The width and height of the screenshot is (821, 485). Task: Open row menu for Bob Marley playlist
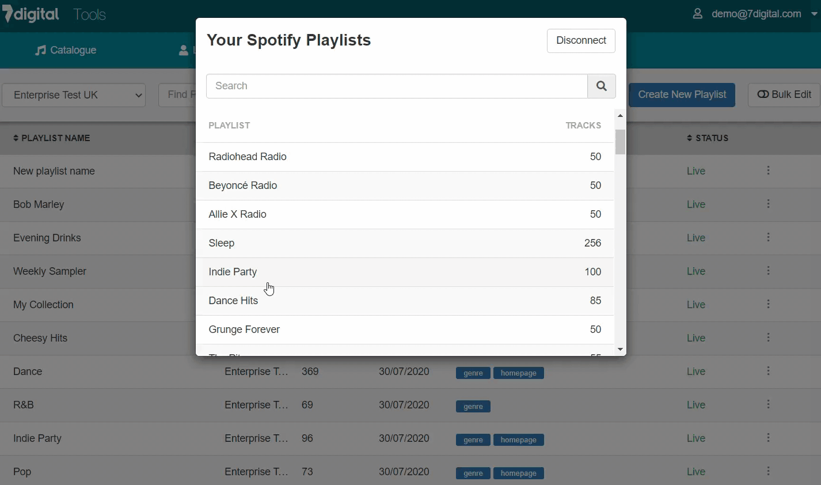tap(768, 204)
